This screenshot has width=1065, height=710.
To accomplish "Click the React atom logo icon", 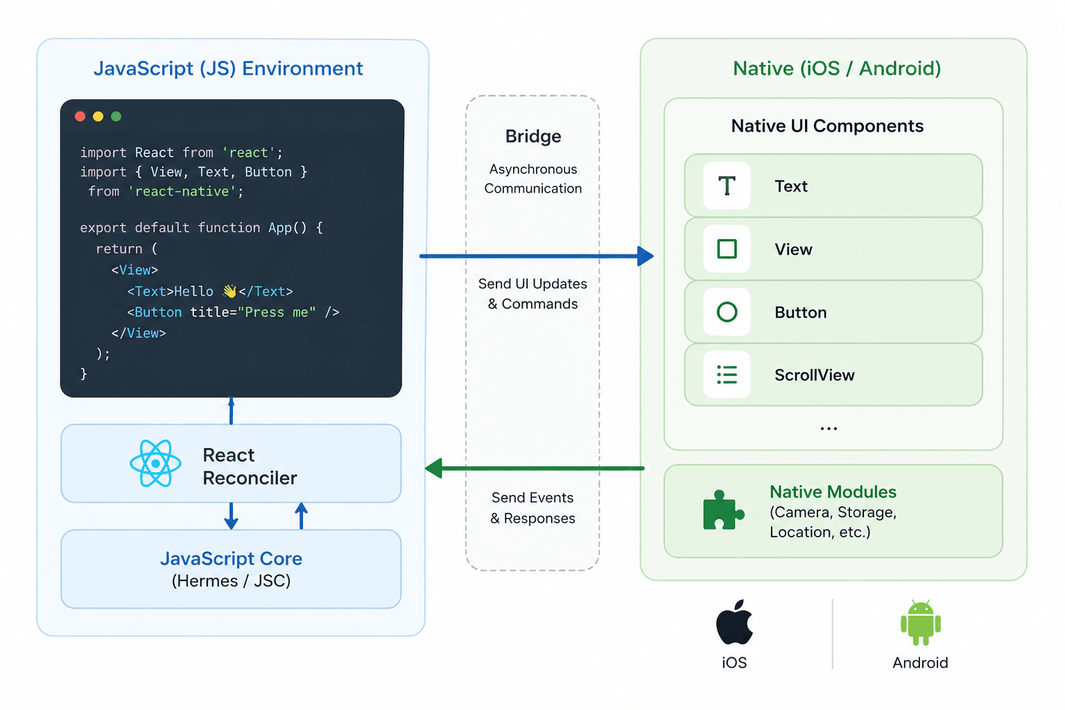I will tap(155, 463).
